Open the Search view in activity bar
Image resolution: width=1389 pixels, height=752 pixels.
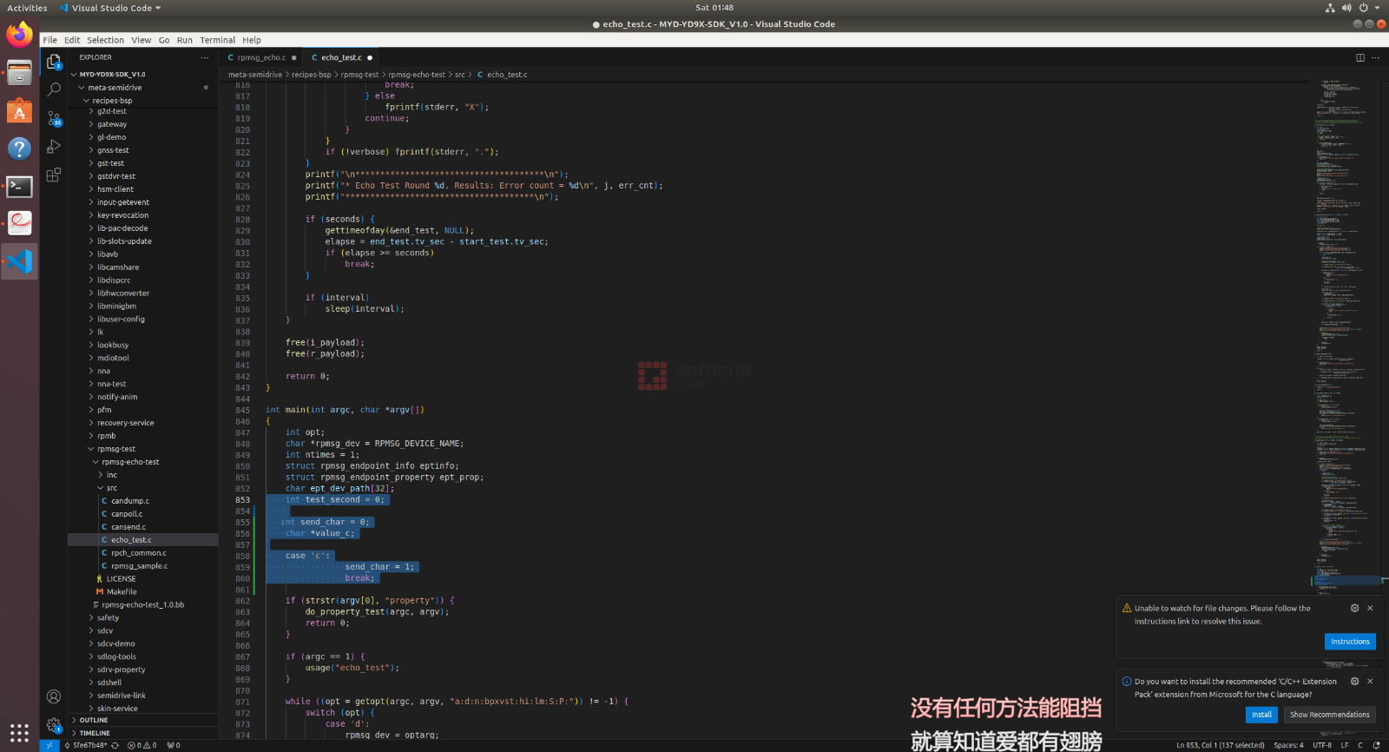[54, 89]
